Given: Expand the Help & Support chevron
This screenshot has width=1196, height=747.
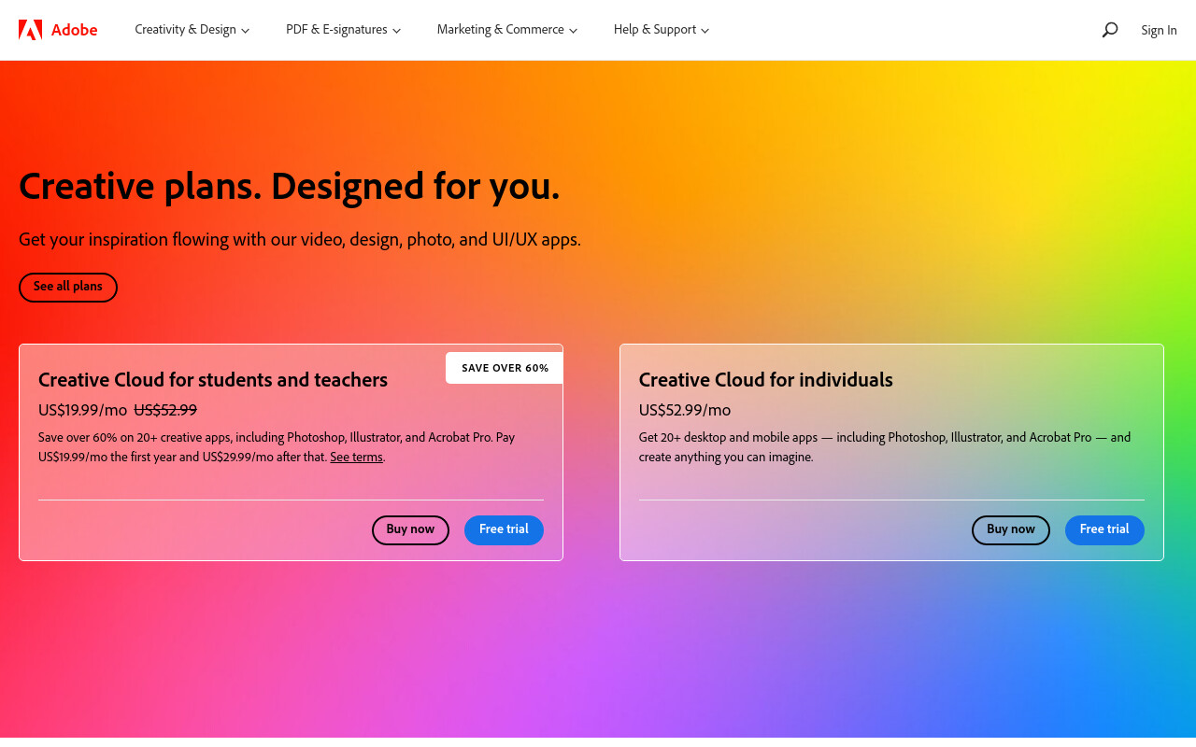Looking at the screenshot, I should point(705,31).
